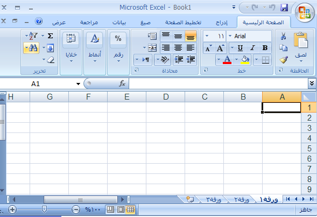This screenshot has width=317, height=217.
Task: Click the zoom out minus button
Action: [76, 209]
